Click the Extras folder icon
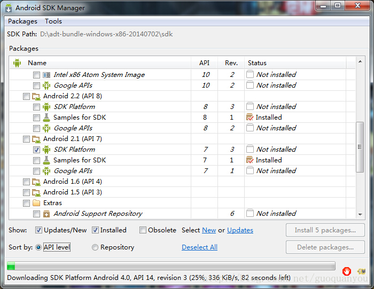This screenshot has width=374, height=289. (x=36, y=203)
